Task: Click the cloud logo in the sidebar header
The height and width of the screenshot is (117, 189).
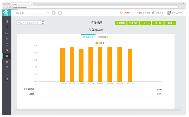Action: (6, 12)
